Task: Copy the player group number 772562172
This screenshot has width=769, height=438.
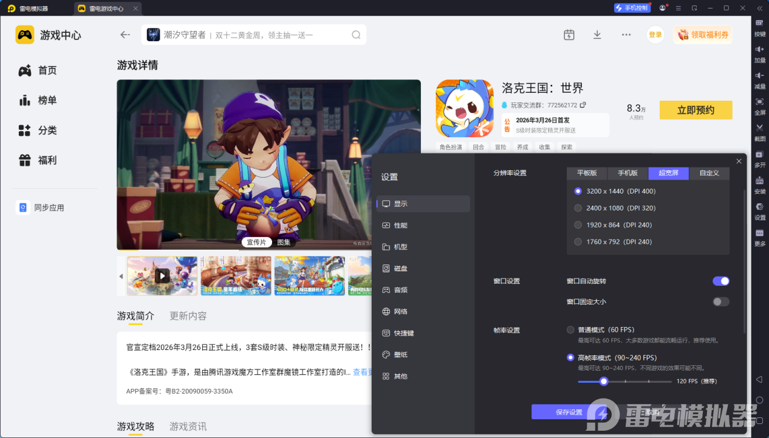Action: point(583,105)
